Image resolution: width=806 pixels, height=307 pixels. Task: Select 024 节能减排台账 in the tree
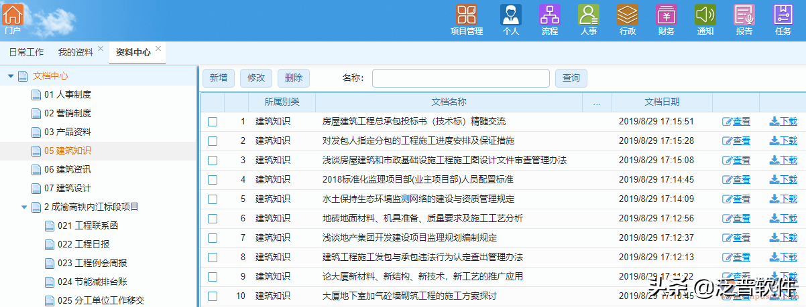93,282
